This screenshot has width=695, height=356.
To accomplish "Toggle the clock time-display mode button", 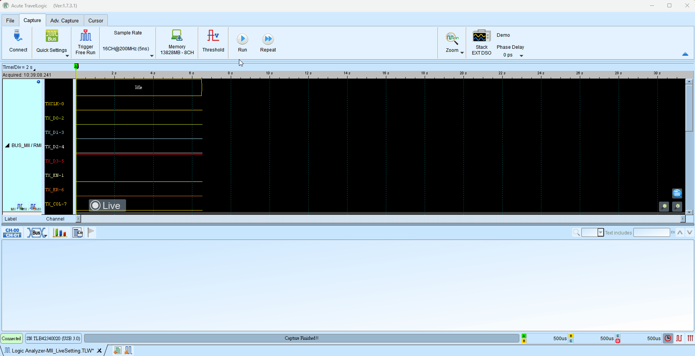I will tap(668, 339).
